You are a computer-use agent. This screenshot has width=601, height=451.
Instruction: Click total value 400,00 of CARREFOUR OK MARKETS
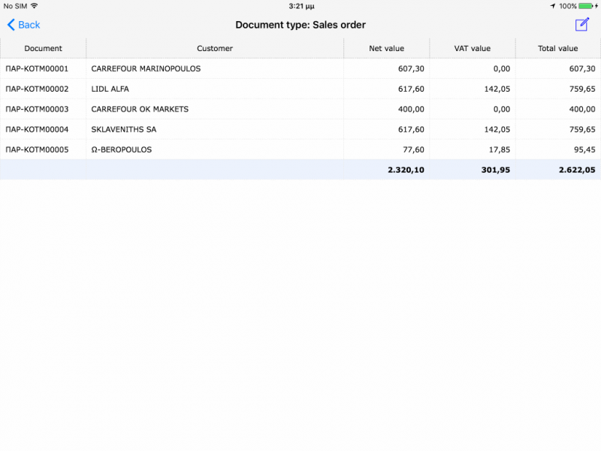pyautogui.click(x=582, y=109)
